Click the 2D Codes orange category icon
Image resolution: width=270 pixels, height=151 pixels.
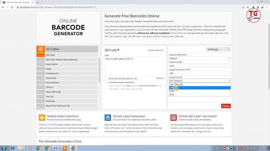[x=40, y=49]
